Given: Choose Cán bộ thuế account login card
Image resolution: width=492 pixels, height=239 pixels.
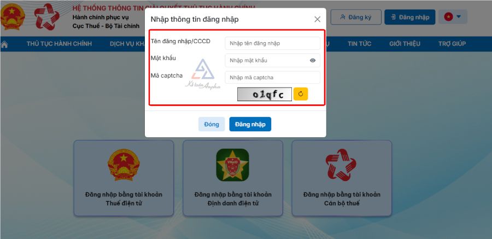Looking at the screenshot, I should pos(342,178).
